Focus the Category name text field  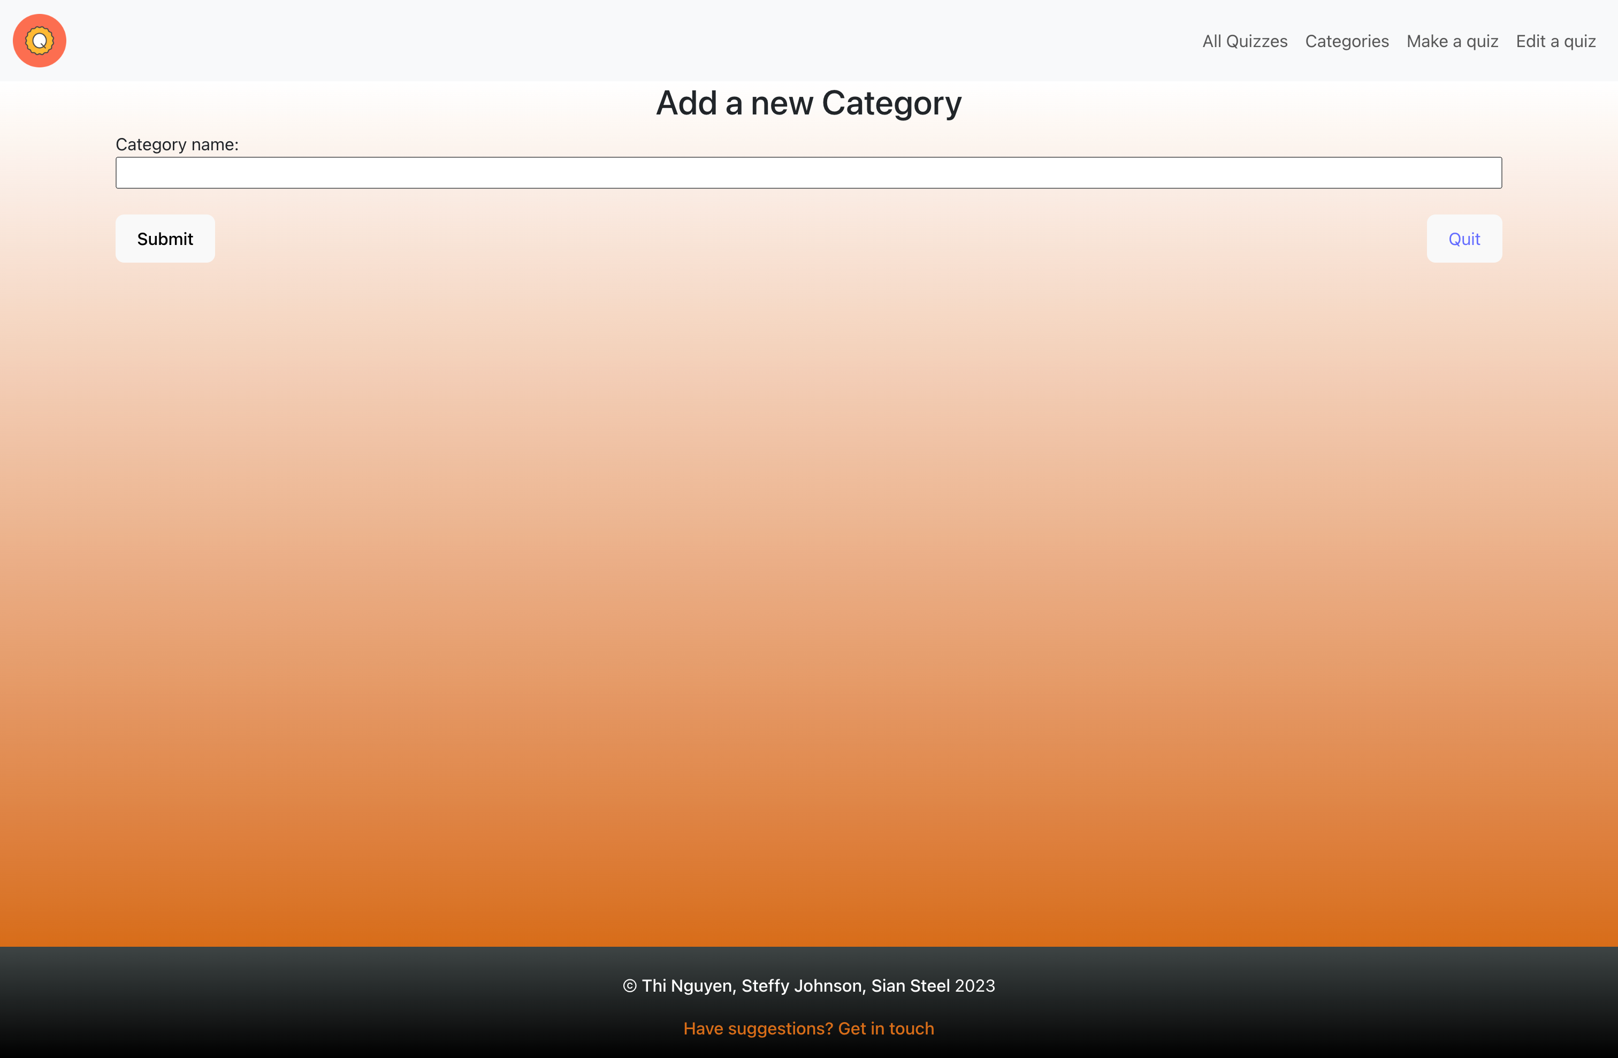click(808, 173)
